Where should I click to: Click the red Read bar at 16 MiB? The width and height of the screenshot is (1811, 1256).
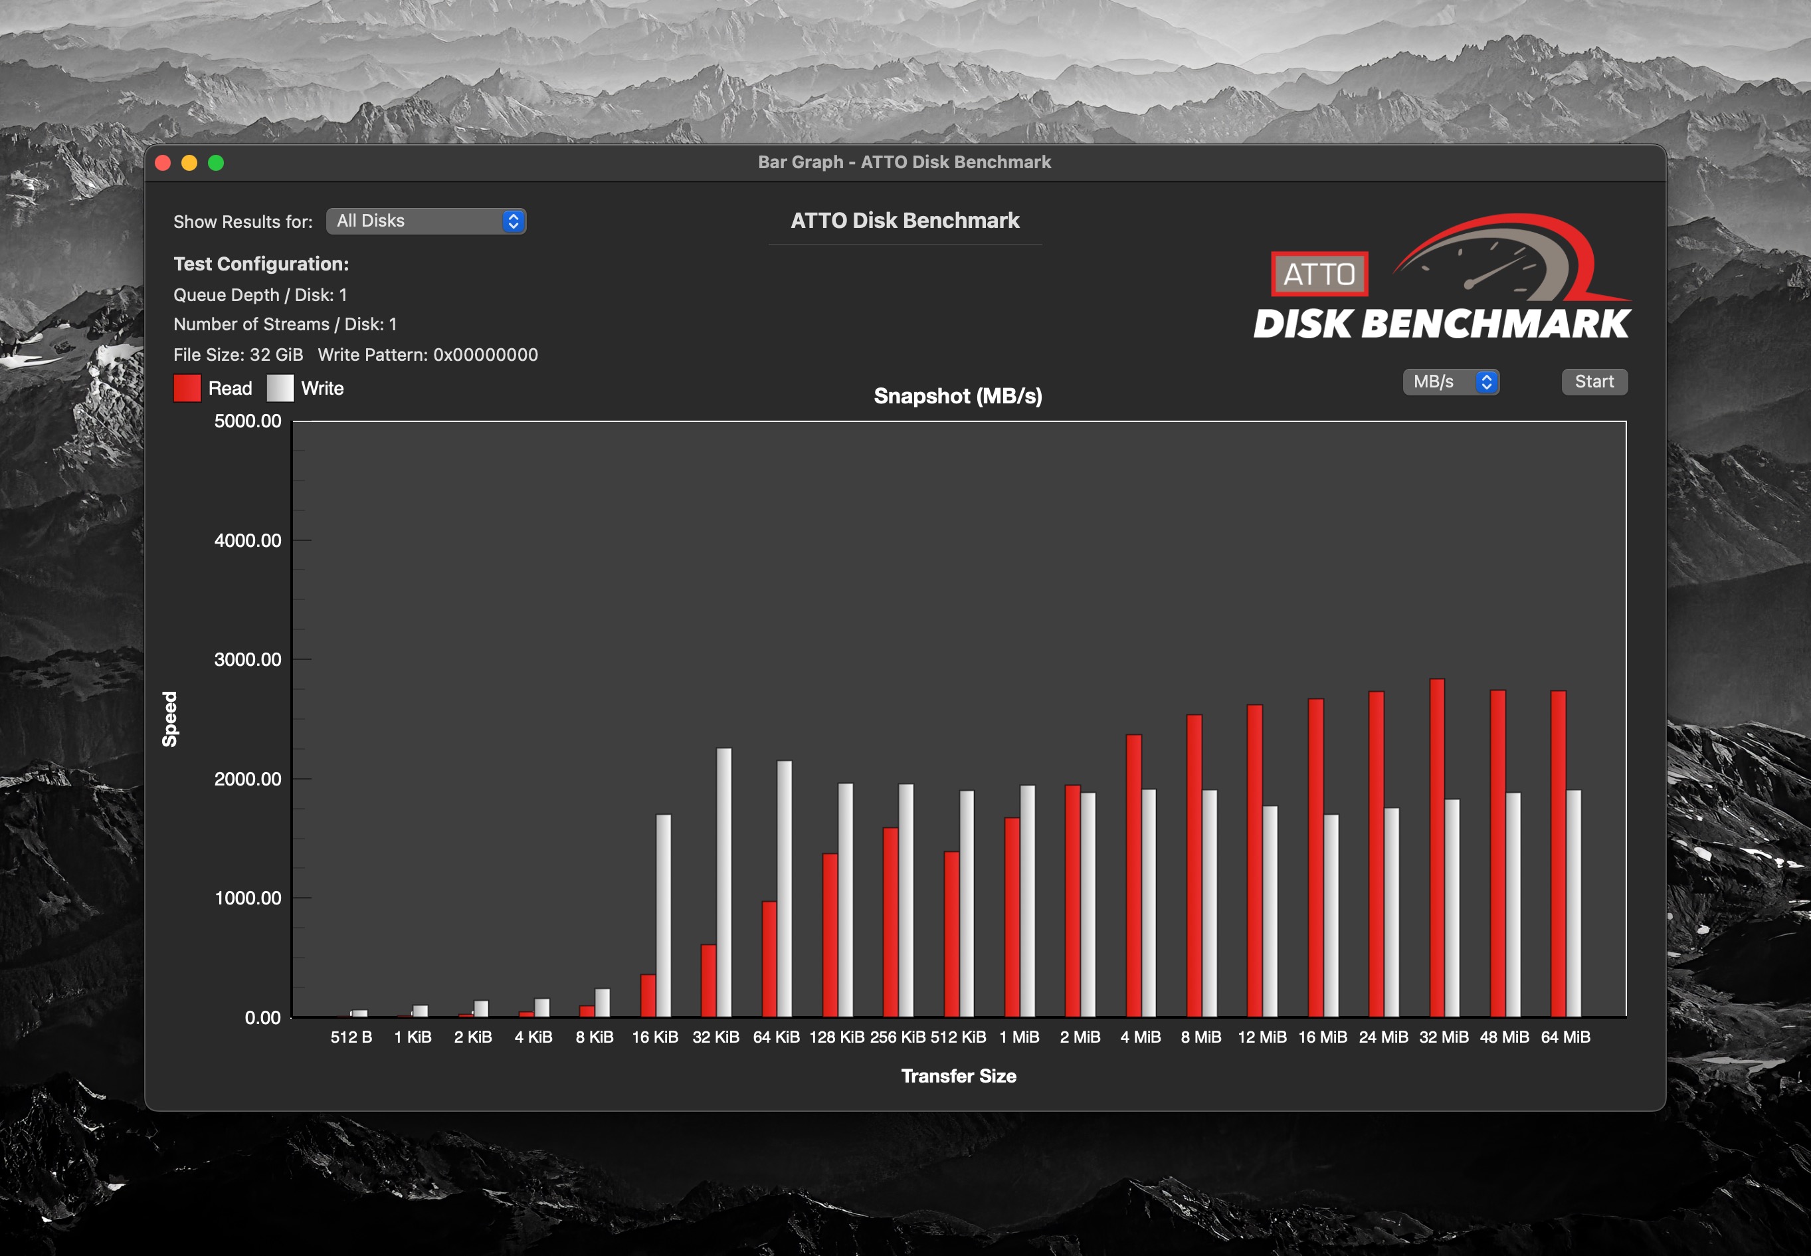point(1315,858)
